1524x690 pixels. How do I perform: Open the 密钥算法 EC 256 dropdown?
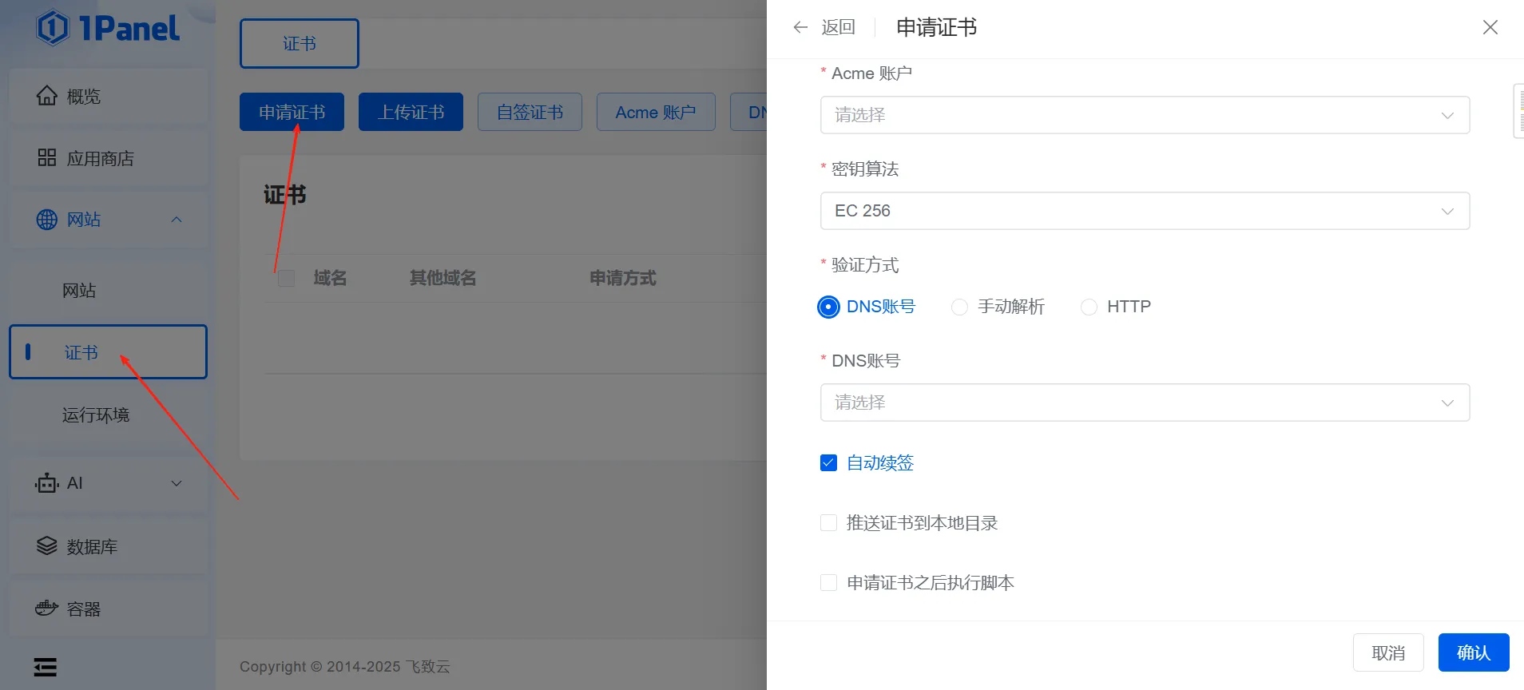[1144, 211]
